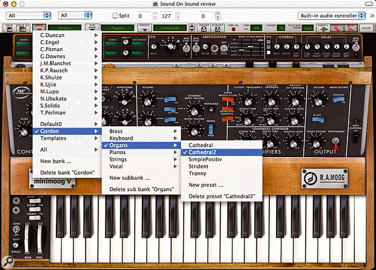The height and width of the screenshot is (270, 376).
Task: Click the Save preset icon
Action: pyautogui.click(x=9, y=28)
